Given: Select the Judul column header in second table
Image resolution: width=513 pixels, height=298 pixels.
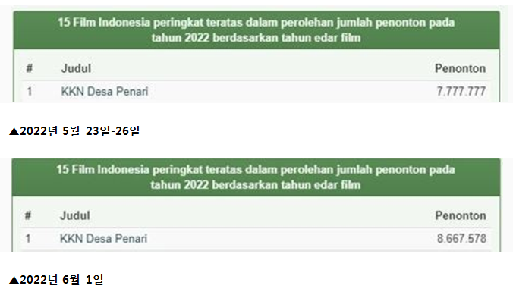Looking at the screenshot, I should click(74, 215).
